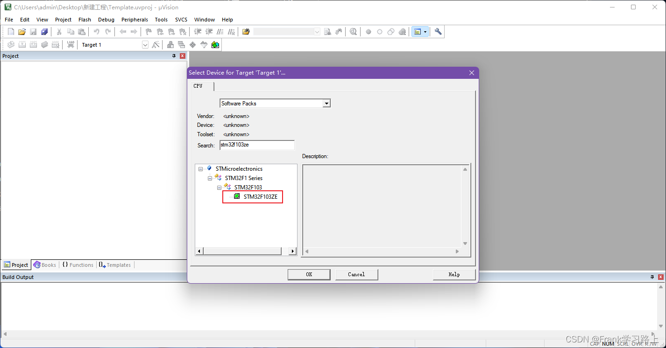The width and height of the screenshot is (666, 348).
Task: Click the Help button in dialog
Action: click(454, 274)
